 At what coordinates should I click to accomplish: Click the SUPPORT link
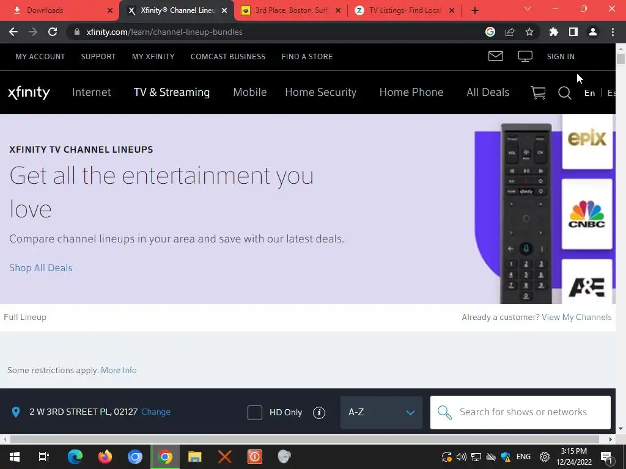(x=98, y=57)
